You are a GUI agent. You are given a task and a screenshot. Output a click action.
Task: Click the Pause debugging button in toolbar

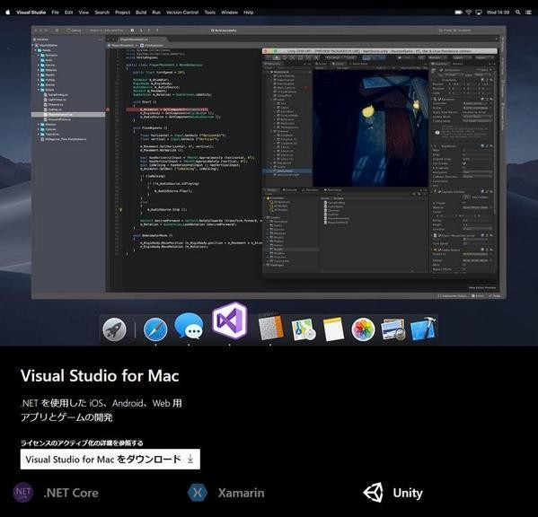[x=132, y=31]
